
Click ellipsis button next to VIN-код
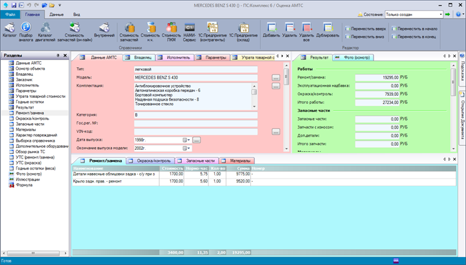276,132
